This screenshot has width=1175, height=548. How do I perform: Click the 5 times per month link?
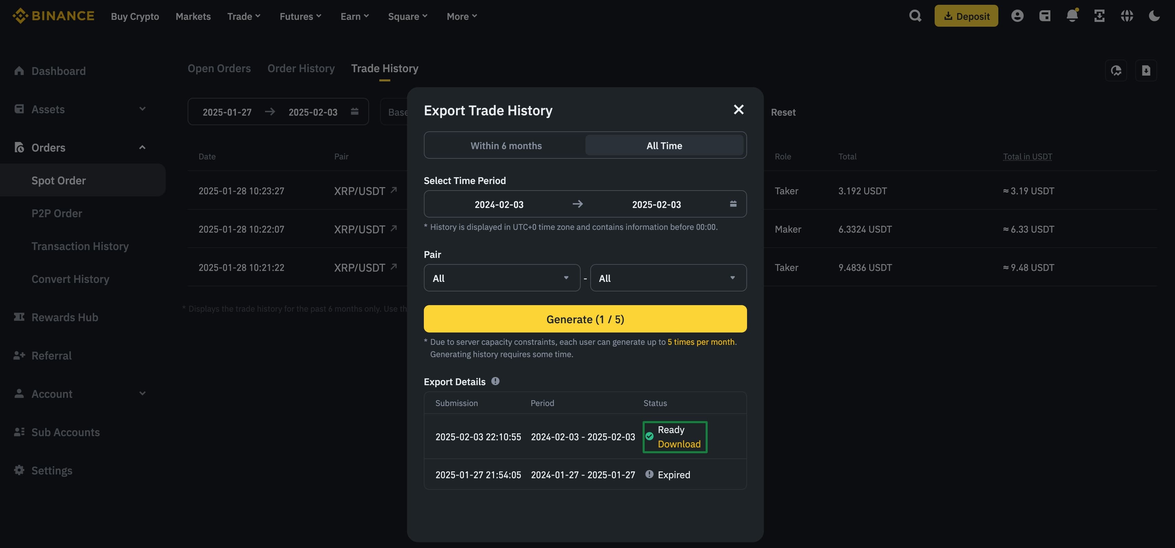point(701,342)
